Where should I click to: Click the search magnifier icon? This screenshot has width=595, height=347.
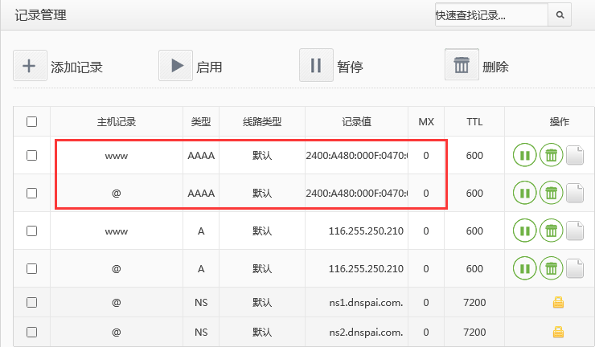tap(560, 15)
